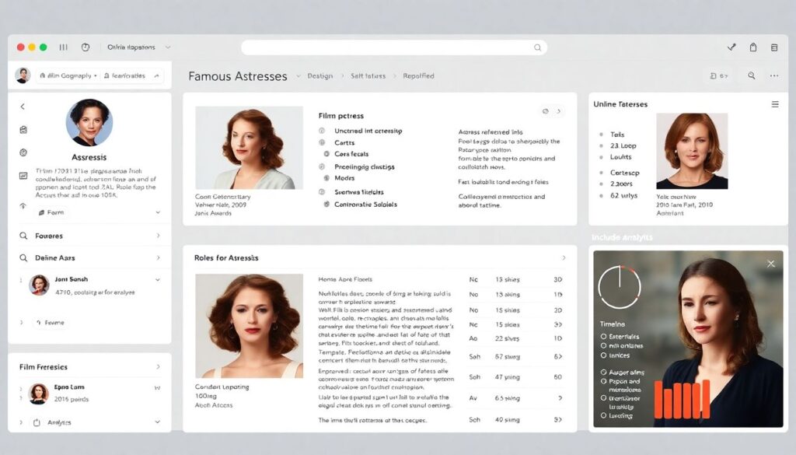Click the back arrow in left sidebar
The height and width of the screenshot is (455, 796).
tap(23, 107)
